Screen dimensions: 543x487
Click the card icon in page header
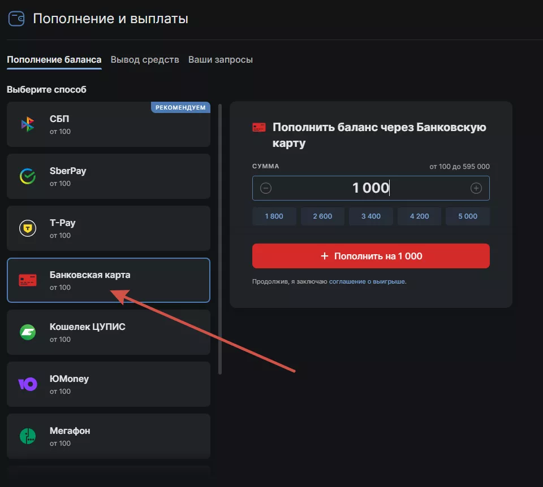tap(16, 18)
